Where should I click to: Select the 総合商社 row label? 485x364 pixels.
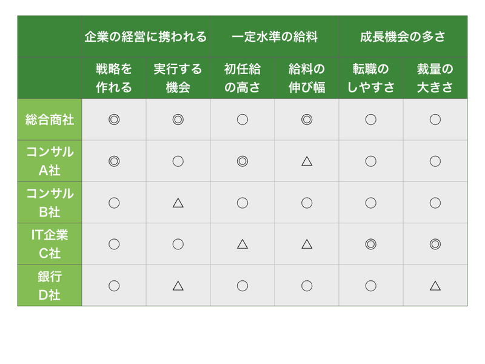coord(50,120)
